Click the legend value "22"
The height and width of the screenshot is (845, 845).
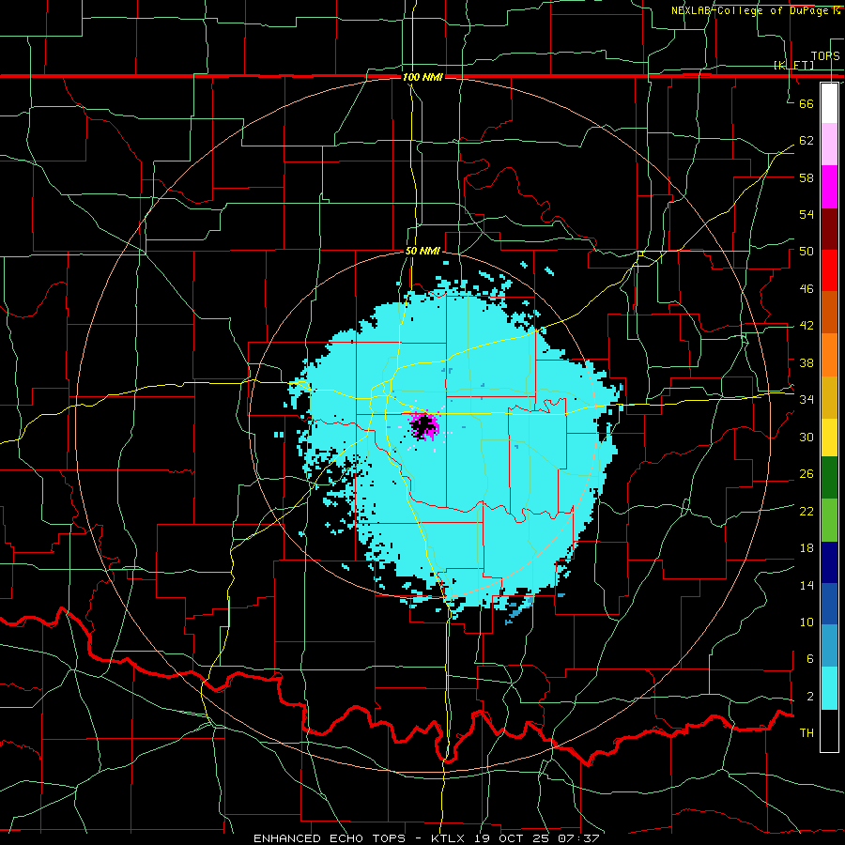click(x=807, y=511)
